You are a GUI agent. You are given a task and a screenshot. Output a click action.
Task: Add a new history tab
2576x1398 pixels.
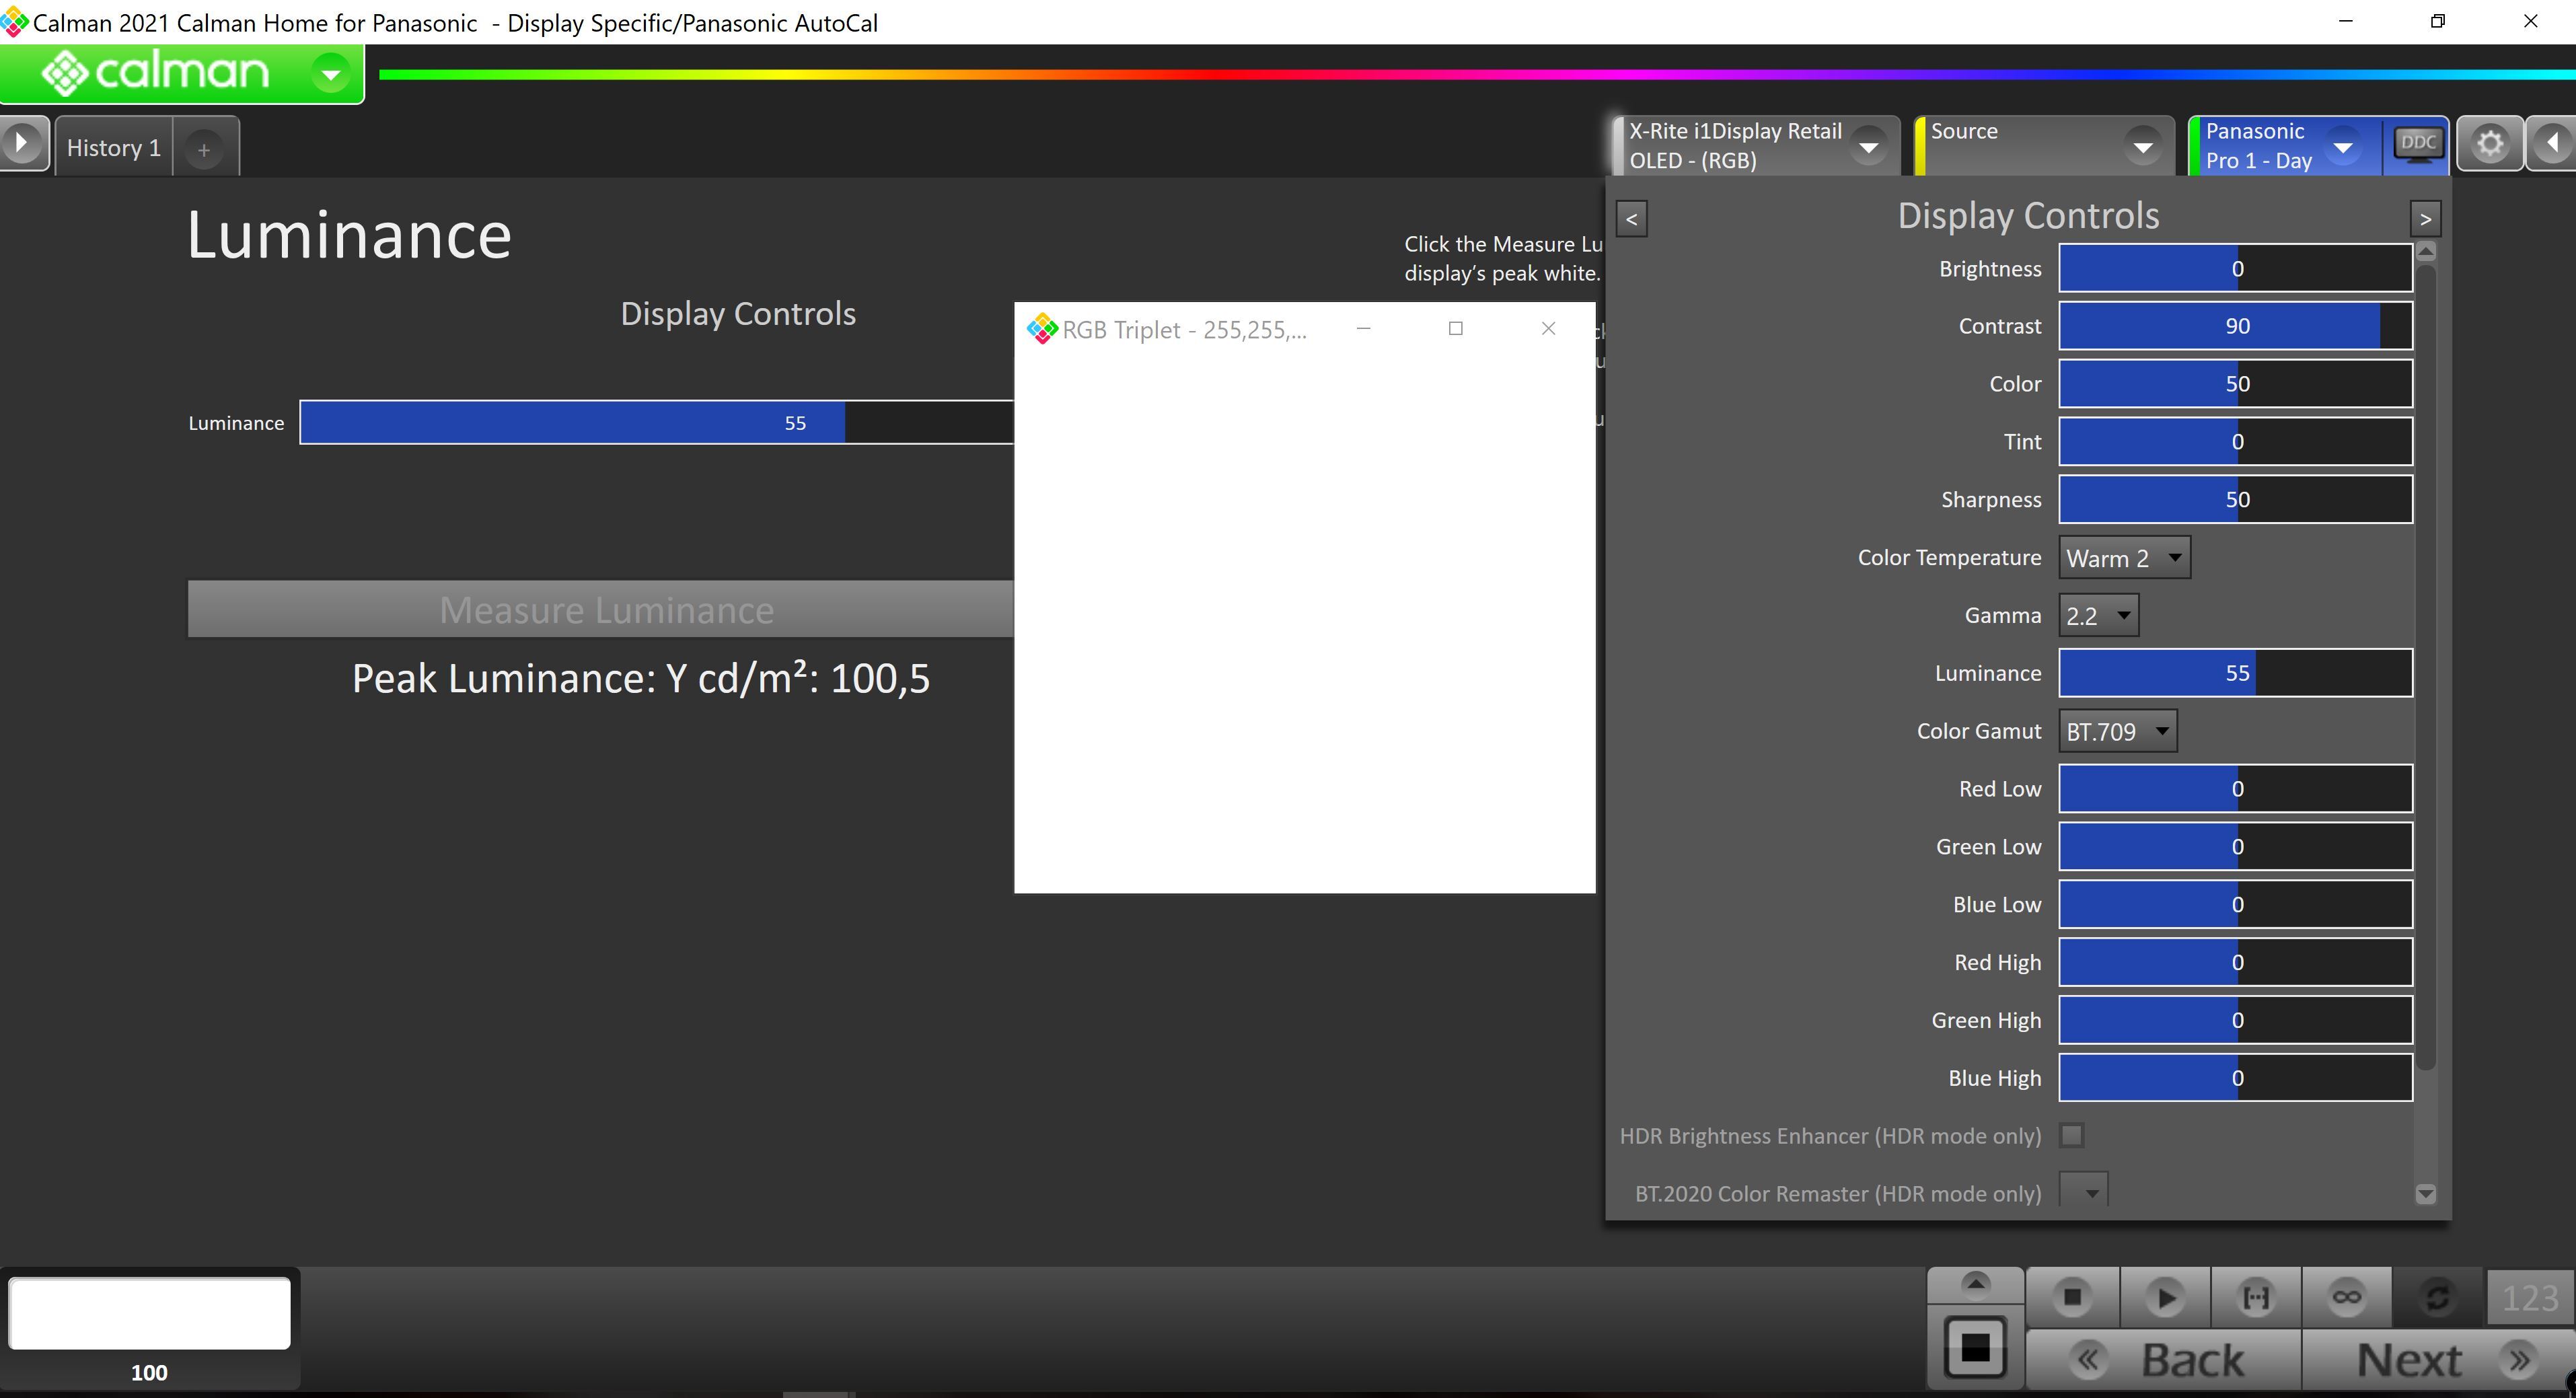204,150
